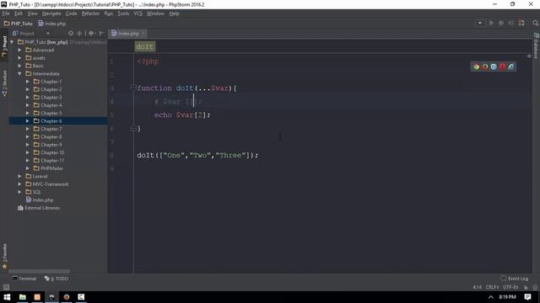The image size is (540, 303).
Task: Open the Event Log
Action: tap(514, 279)
